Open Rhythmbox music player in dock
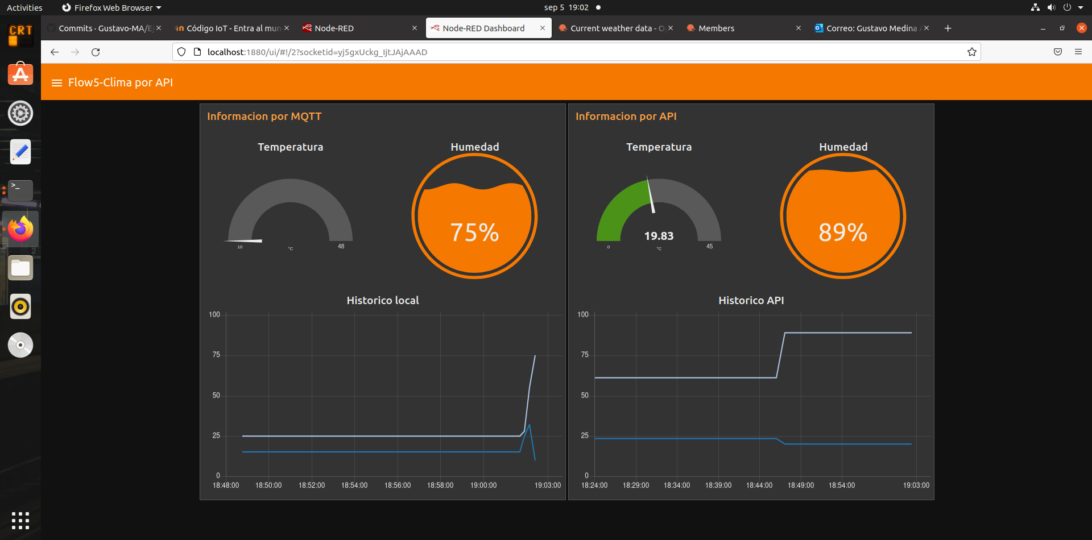The width and height of the screenshot is (1092, 540). tap(20, 306)
